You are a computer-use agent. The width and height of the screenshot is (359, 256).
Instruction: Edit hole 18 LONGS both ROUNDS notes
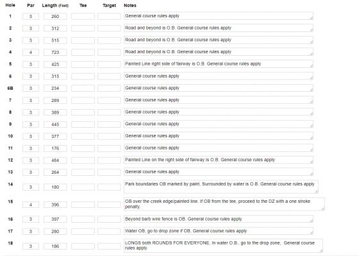pos(223,246)
